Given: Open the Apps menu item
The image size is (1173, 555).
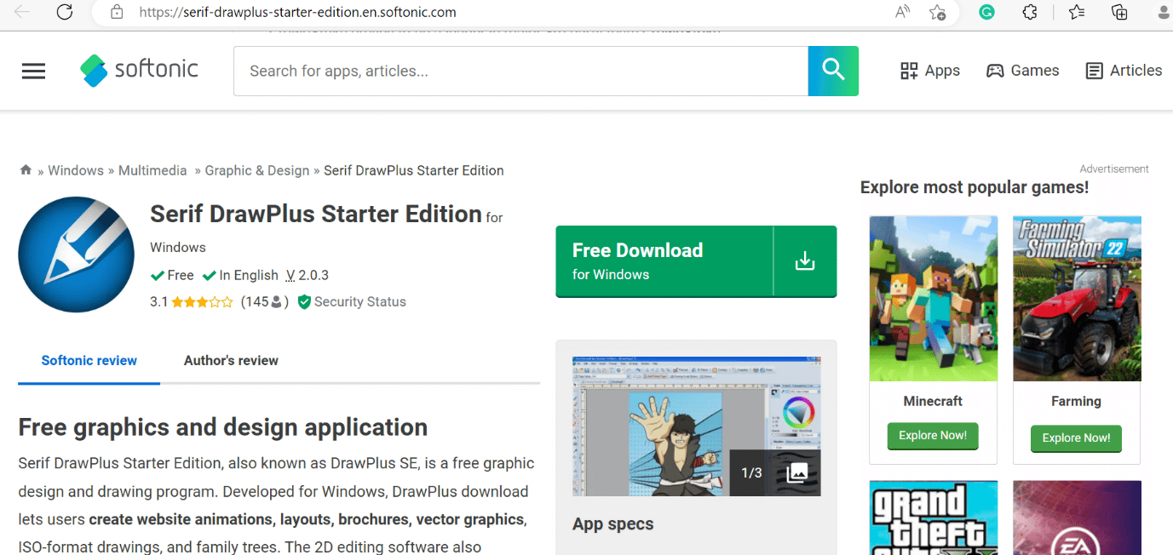Looking at the screenshot, I should 930,71.
